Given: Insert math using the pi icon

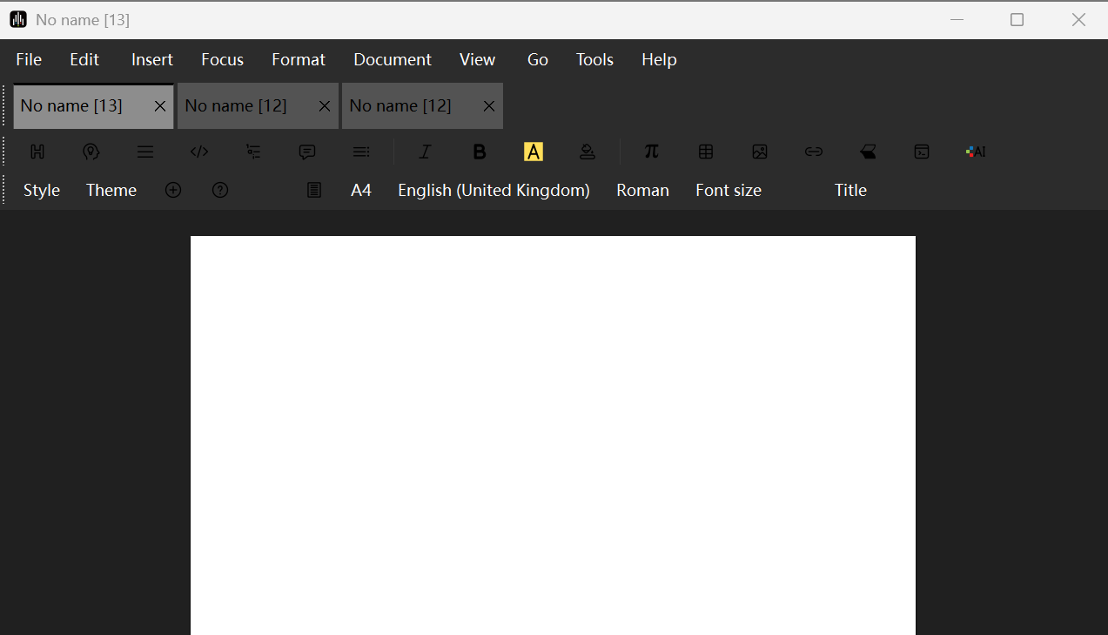Looking at the screenshot, I should coord(651,152).
